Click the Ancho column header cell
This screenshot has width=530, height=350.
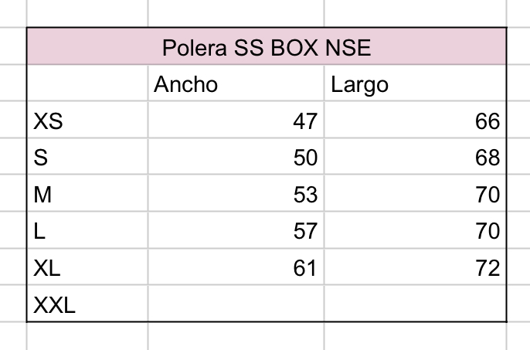point(236,84)
